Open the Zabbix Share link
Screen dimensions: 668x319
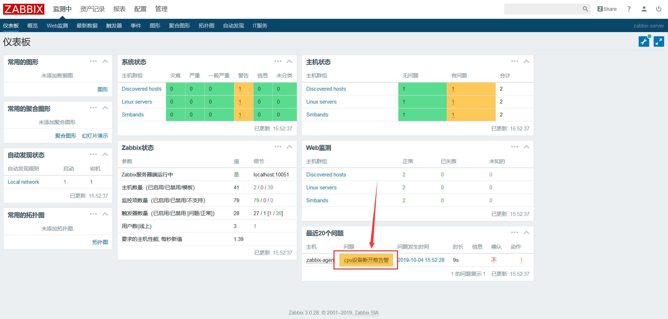click(607, 9)
